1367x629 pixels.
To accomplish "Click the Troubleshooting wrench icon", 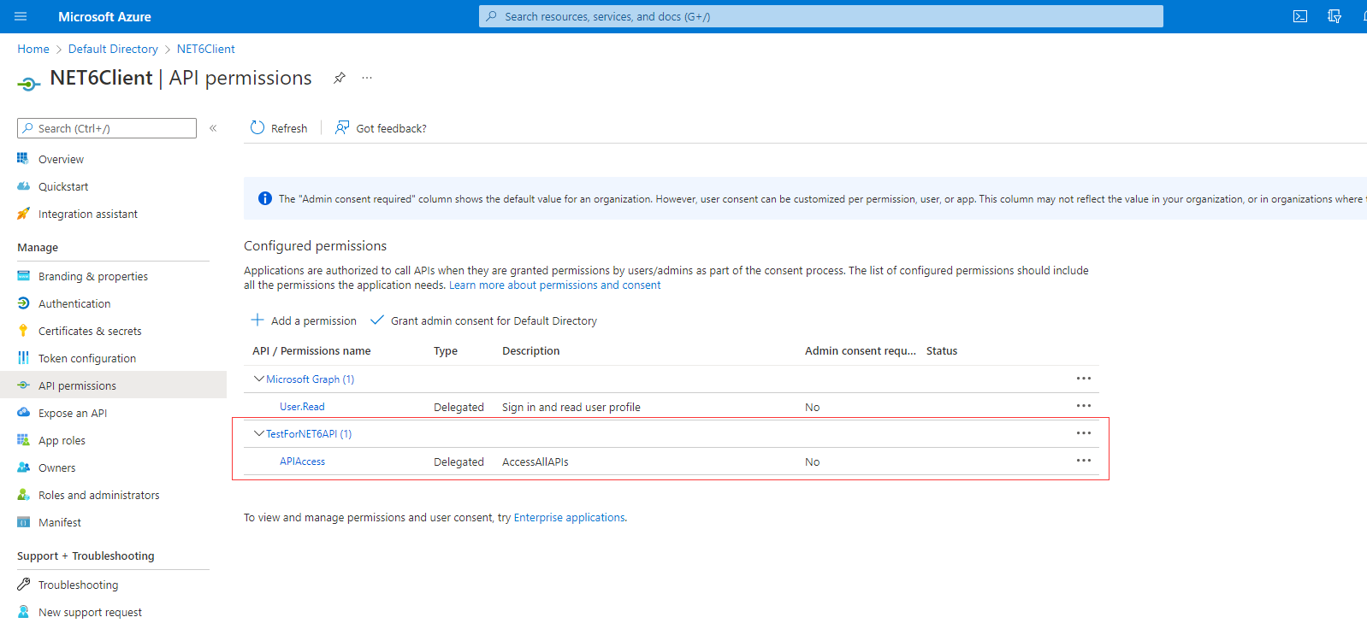I will click(23, 584).
